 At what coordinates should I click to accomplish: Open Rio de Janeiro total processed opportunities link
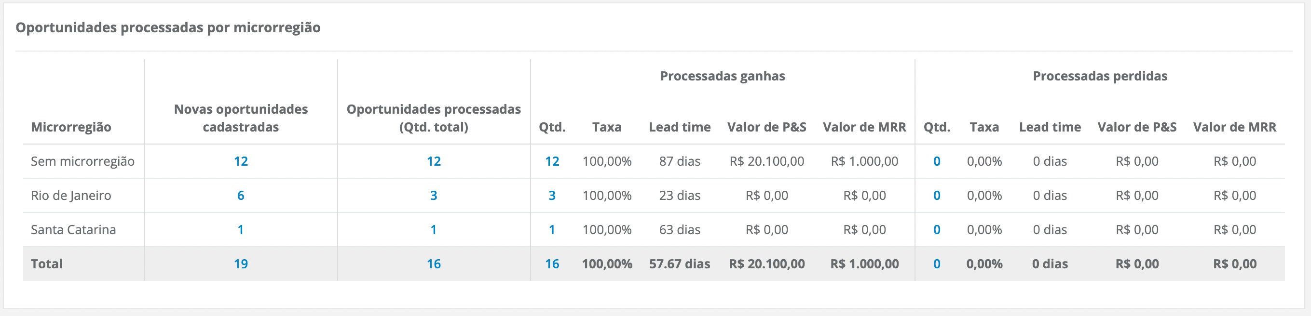click(434, 196)
